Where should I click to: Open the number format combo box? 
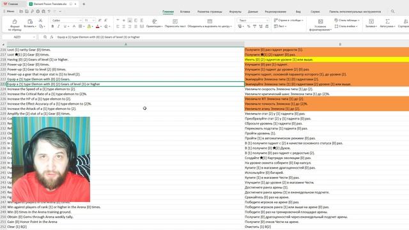point(253,20)
